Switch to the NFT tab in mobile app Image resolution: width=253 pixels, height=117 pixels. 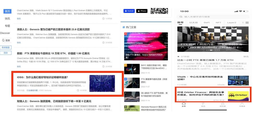pos(218,23)
